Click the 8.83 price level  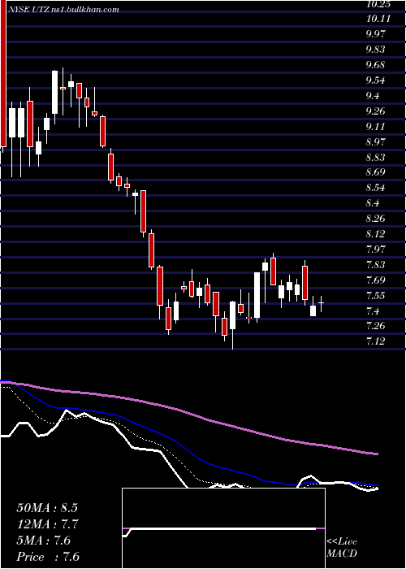(x=377, y=158)
